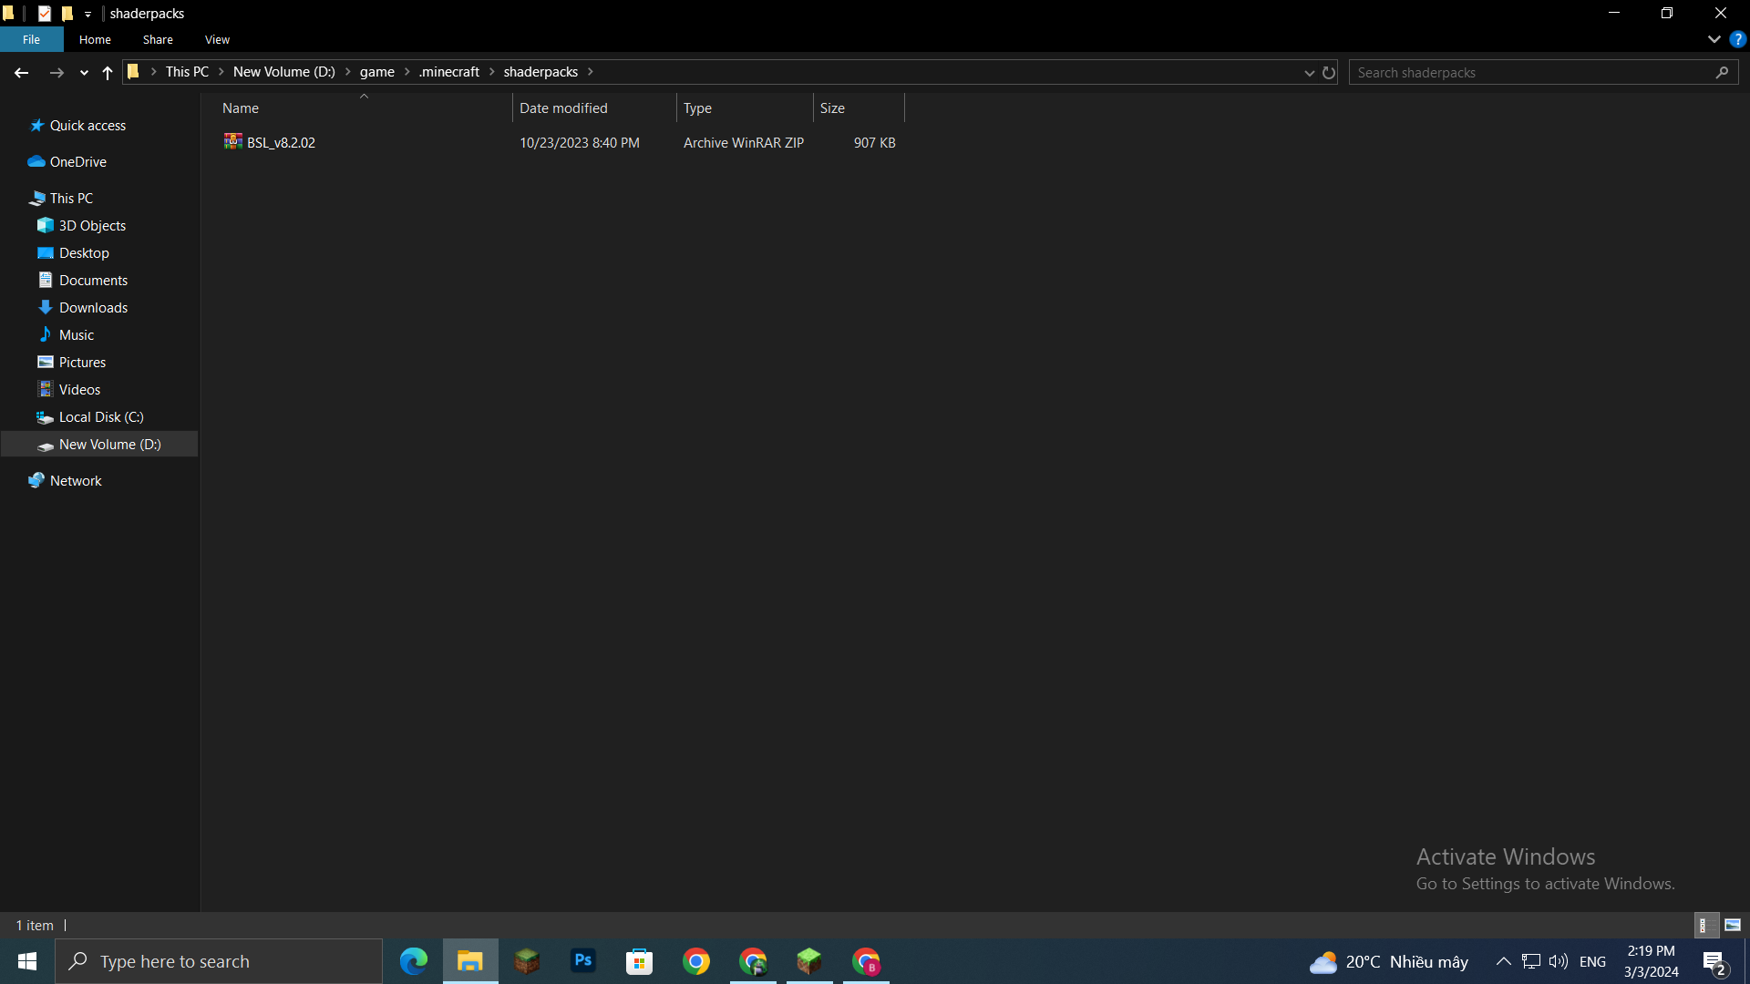Select the BSL_v8.2.02 zip file
The image size is (1750, 984).
[x=281, y=142]
